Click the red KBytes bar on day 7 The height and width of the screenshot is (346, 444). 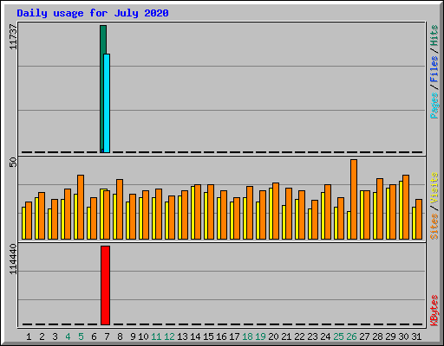coord(105,285)
